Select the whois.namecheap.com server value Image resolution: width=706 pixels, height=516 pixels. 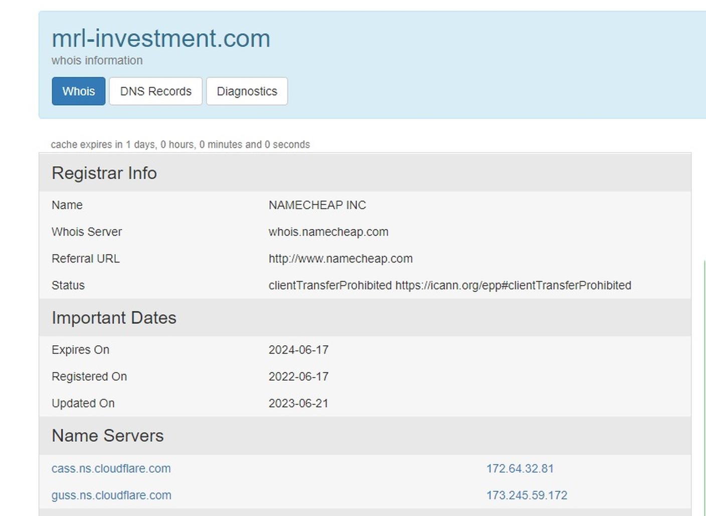click(328, 232)
